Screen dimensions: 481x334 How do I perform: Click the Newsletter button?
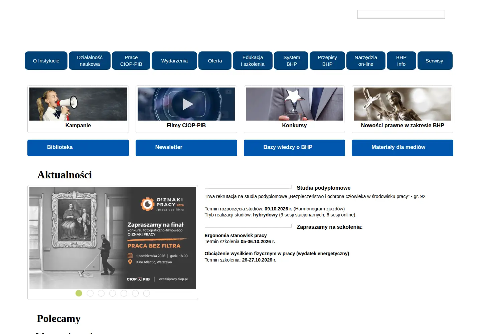pos(186,148)
